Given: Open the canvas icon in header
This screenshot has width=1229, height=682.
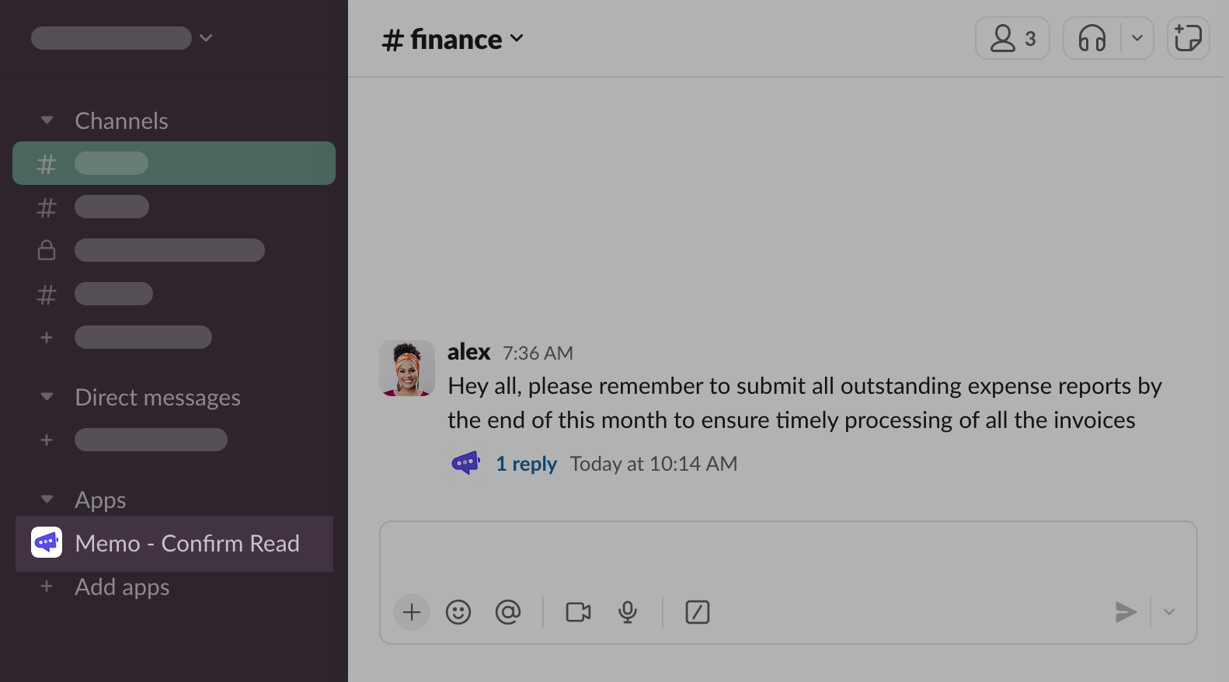Looking at the screenshot, I should 1188,38.
